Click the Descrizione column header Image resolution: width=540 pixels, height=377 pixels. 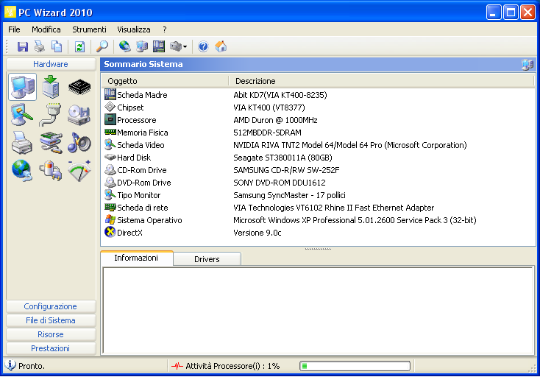(381, 81)
